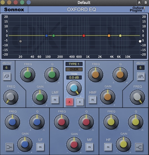Click the Sonnox logo

coord(14,10)
